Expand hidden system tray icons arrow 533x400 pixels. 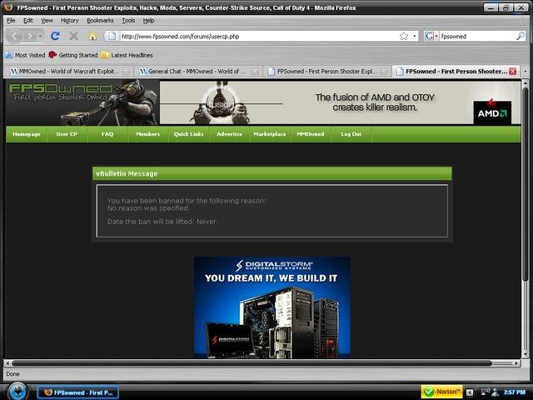(470, 392)
